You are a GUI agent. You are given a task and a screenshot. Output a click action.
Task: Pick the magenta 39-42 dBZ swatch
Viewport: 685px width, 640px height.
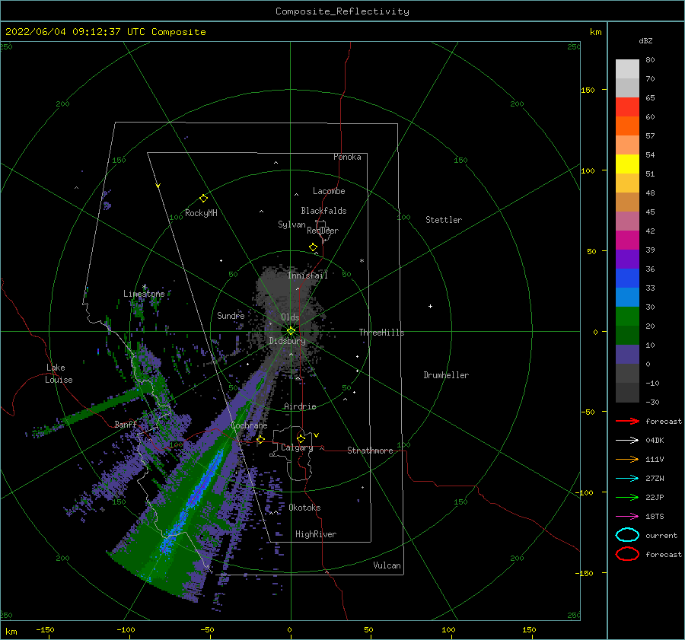pyautogui.click(x=627, y=240)
